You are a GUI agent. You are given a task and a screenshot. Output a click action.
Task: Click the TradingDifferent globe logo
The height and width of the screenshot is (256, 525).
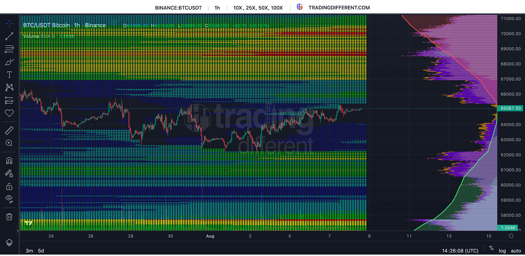pyautogui.click(x=299, y=7)
